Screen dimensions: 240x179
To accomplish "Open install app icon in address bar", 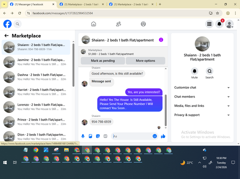I will (211, 13).
